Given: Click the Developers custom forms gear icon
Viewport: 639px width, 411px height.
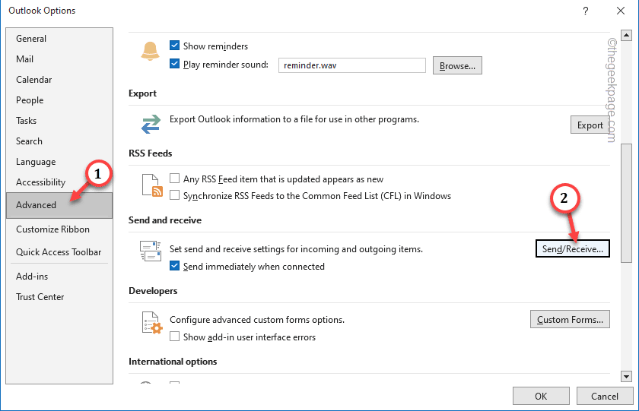Looking at the screenshot, I should 152,323.
